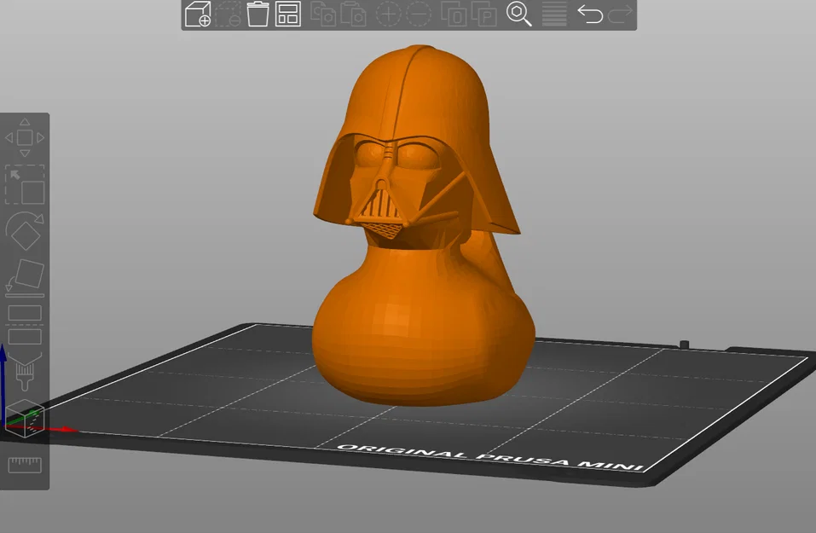Open the Cut tool

click(26, 326)
